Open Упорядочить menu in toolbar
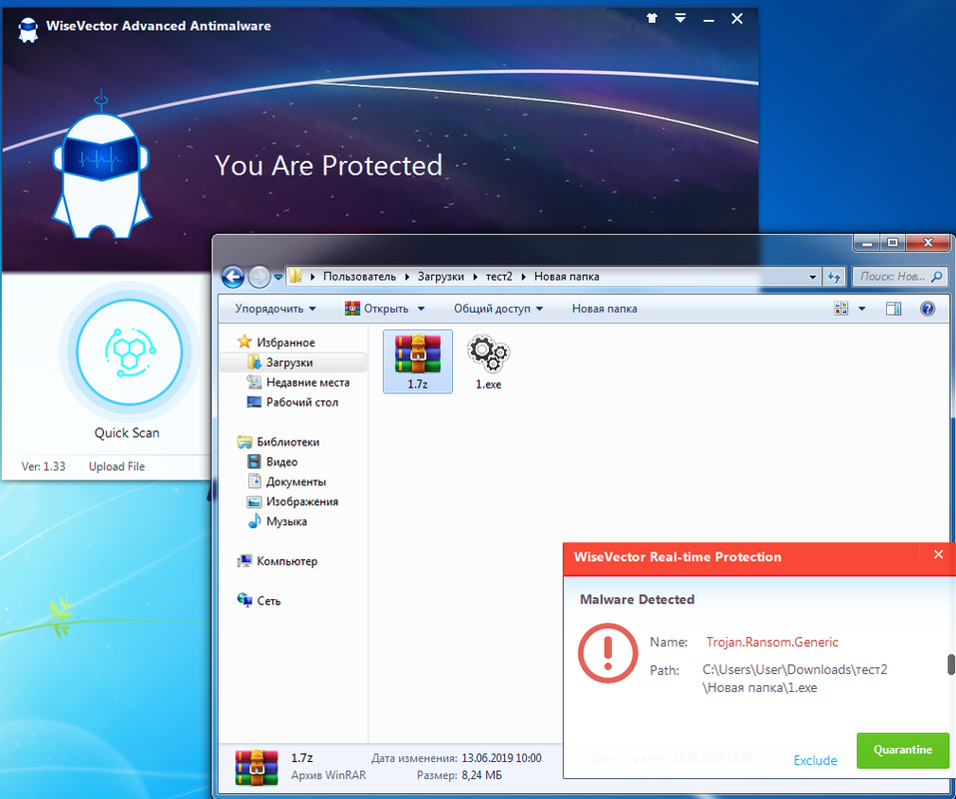Image resolution: width=956 pixels, height=799 pixels. pyautogui.click(x=275, y=309)
